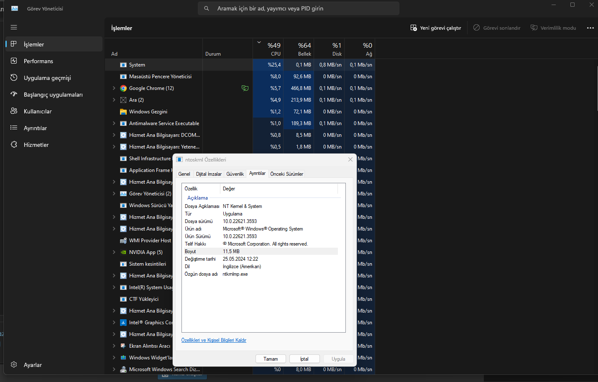This screenshot has width=598, height=382.
Task: Click the Ara process icon
Action: pos(123,100)
